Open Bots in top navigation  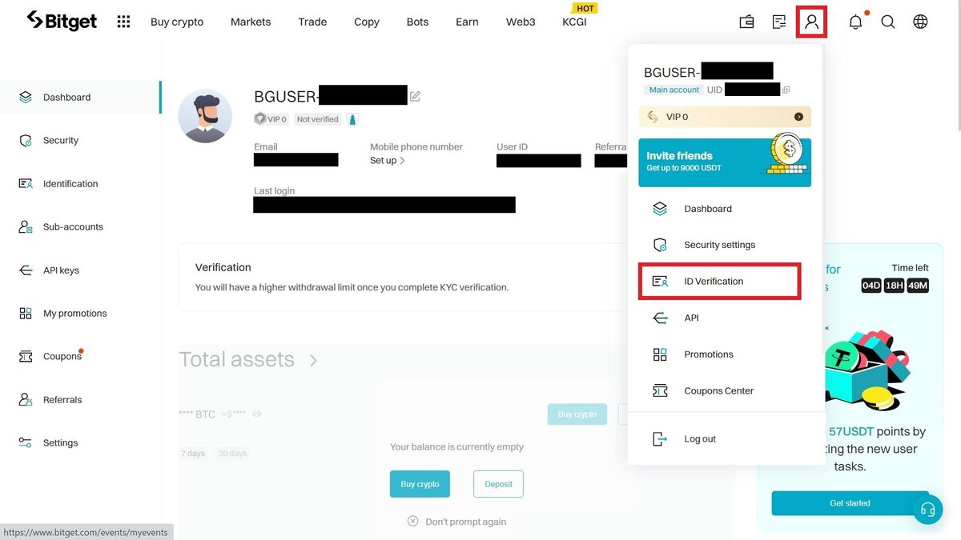click(417, 22)
